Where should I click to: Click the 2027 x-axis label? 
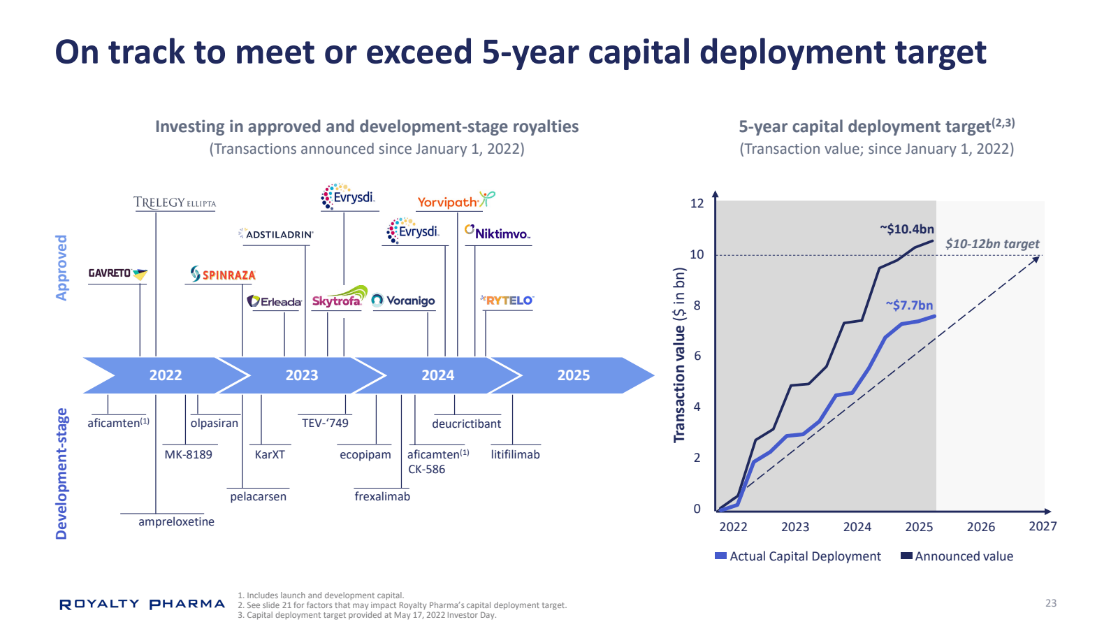[1043, 526]
